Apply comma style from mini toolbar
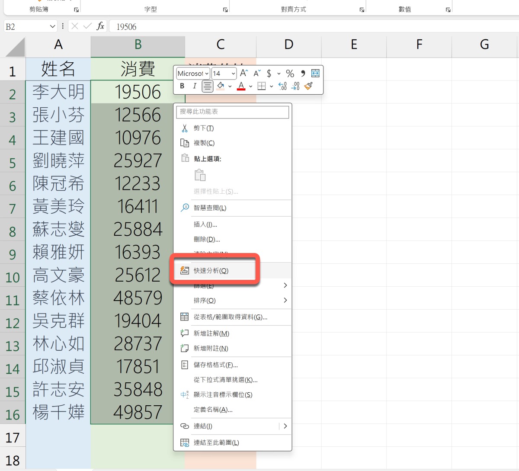Viewport: 519px width, 471px height. point(303,73)
